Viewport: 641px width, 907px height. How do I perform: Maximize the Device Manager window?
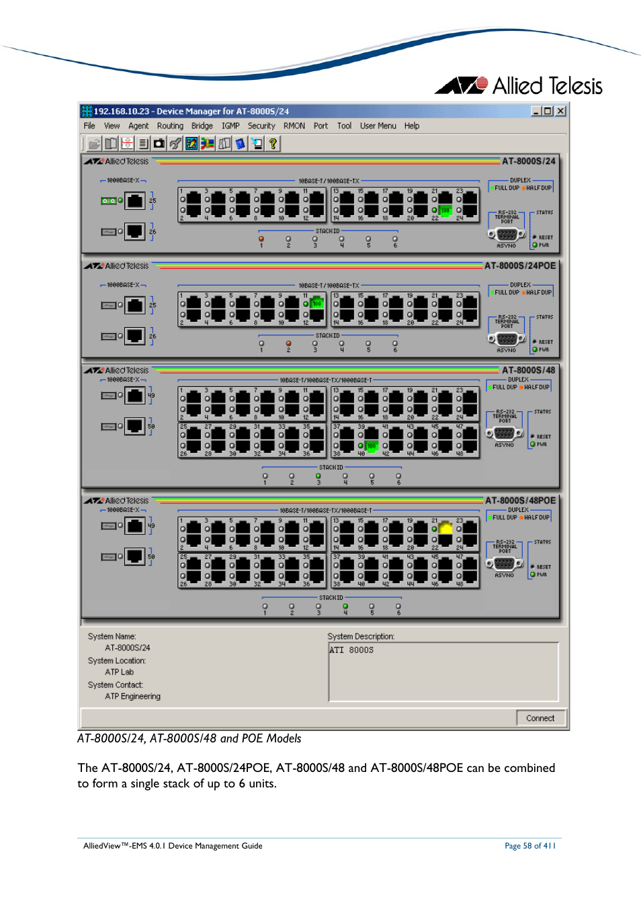tap(548, 111)
